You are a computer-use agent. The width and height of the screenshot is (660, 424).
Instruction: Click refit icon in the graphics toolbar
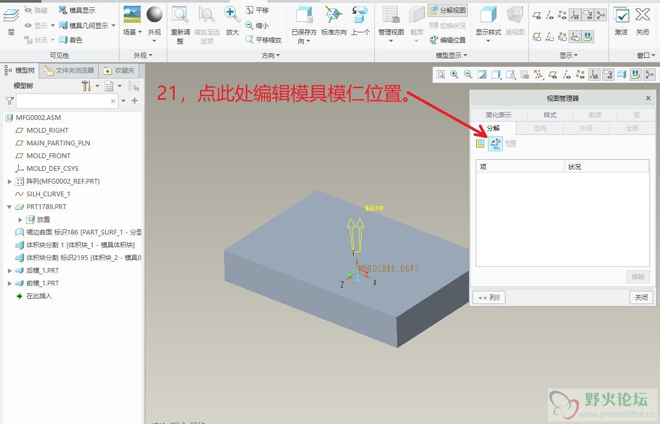(441, 75)
